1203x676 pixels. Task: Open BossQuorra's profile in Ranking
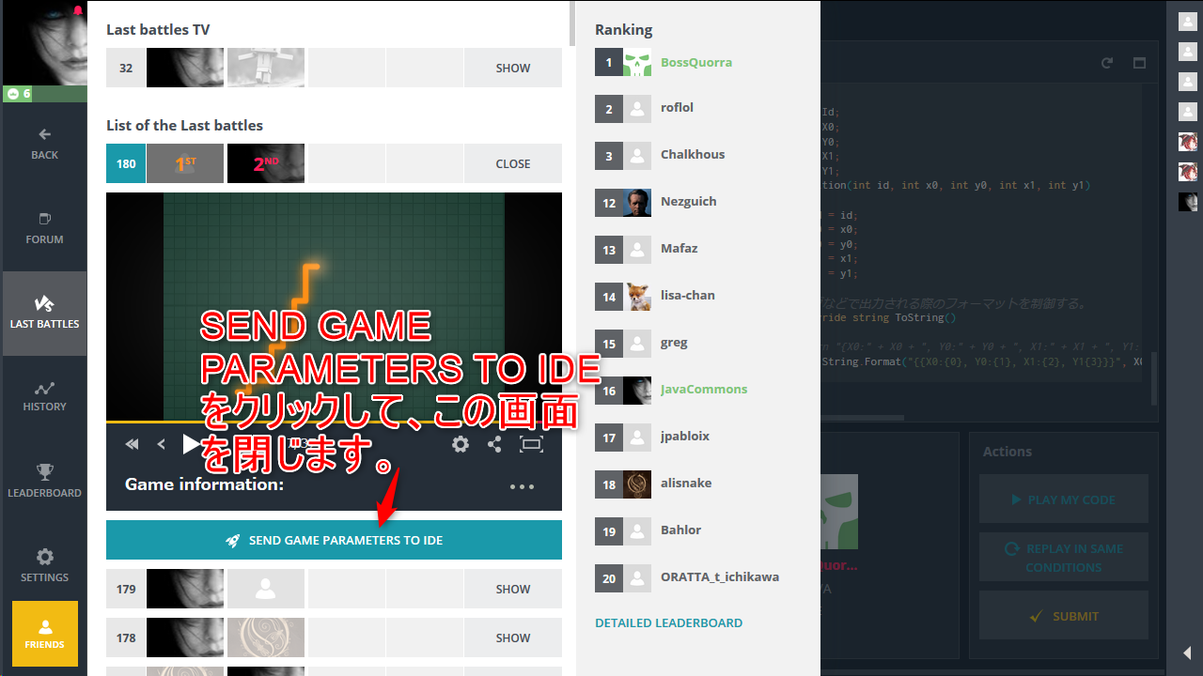696,62
